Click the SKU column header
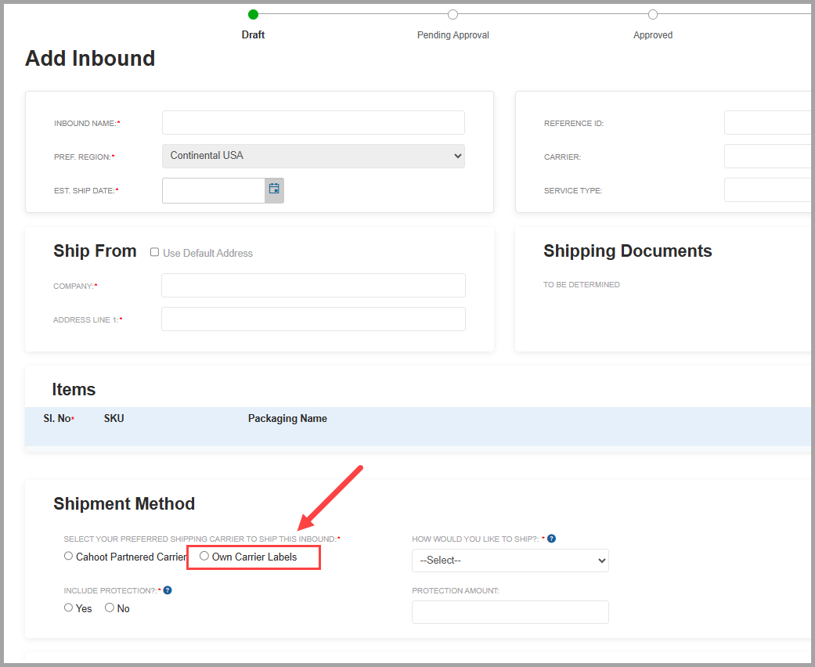Viewport: 815px width, 667px height. click(x=114, y=419)
